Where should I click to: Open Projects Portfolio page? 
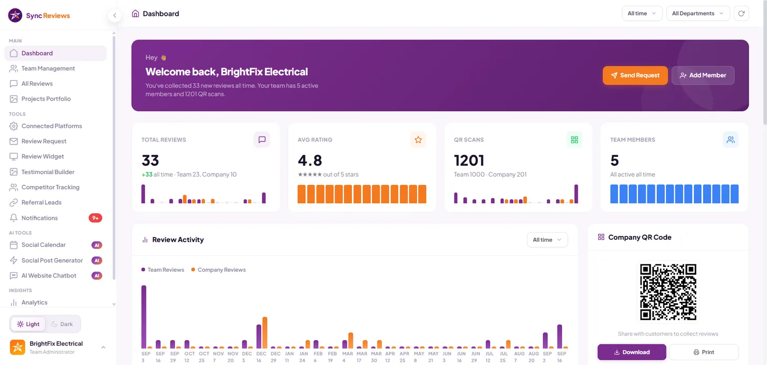pos(55,99)
